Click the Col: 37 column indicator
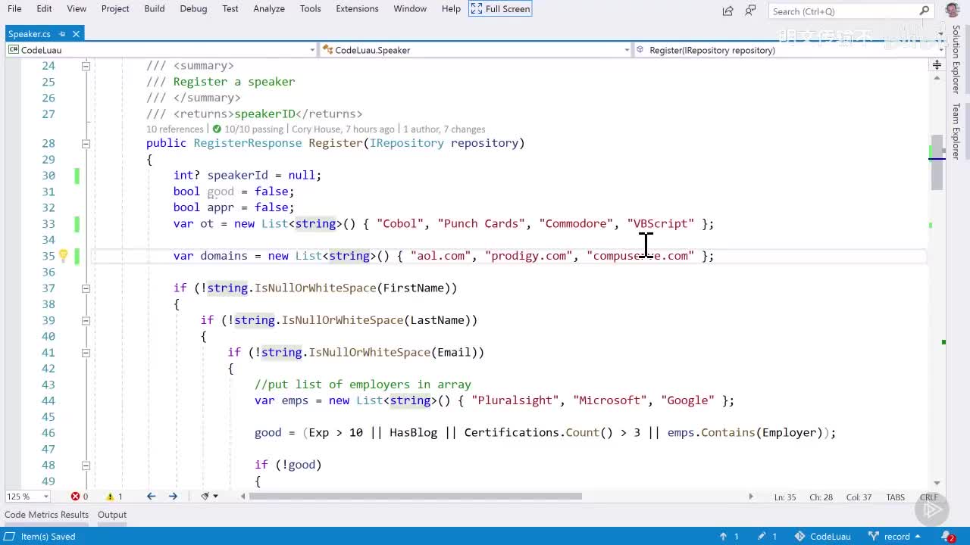Image resolution: width=970 pixels, height=545 pixels. (859, 497)
